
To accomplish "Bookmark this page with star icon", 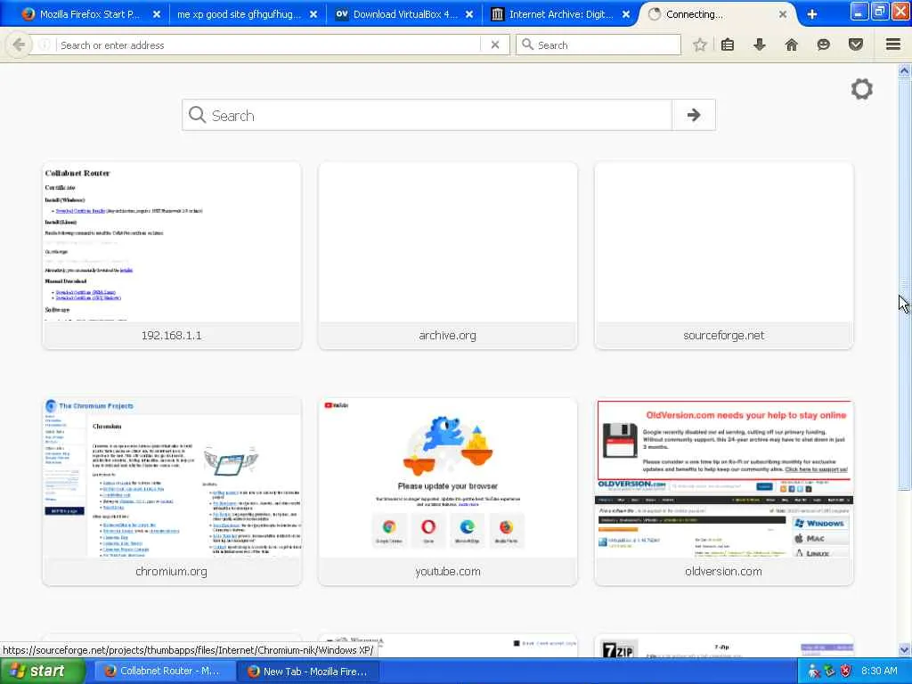I will pos(700,45).
